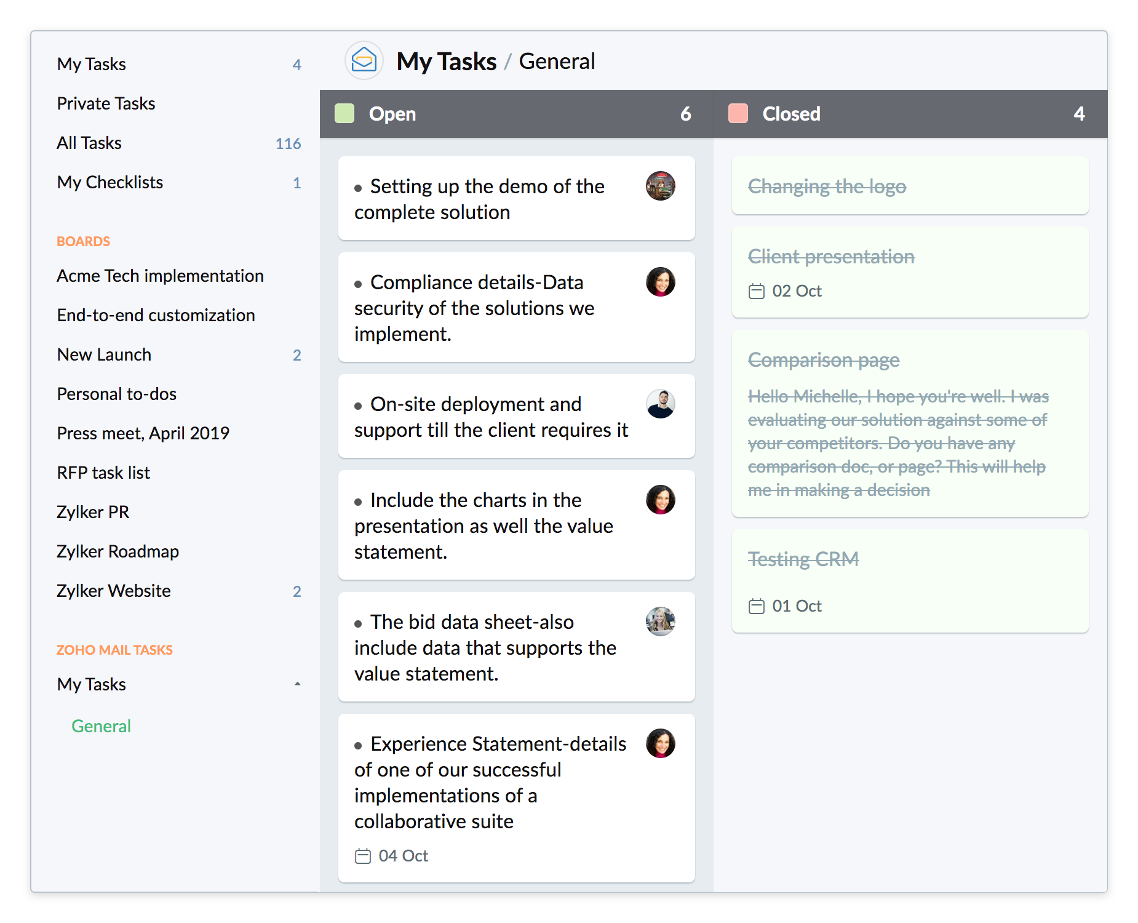Click assignee avatar on demo setup task
The width and height of the screenshot is (1138, 923).
660,186
